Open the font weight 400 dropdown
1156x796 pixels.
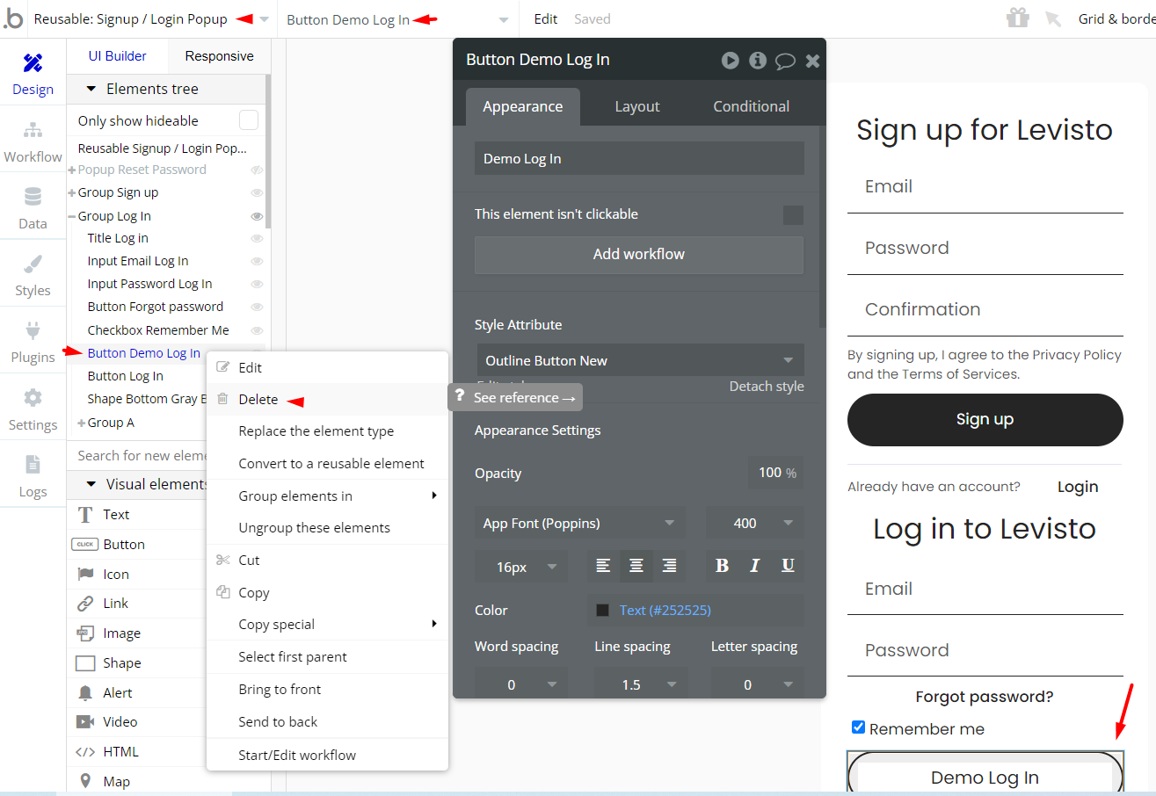pyautogui.click(x=754, y=523)
